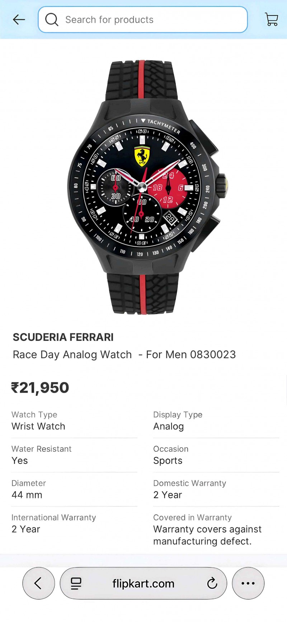The image size is (287, 622).
Task: Tap the Display Type Analog row
Action: [216, 421]
